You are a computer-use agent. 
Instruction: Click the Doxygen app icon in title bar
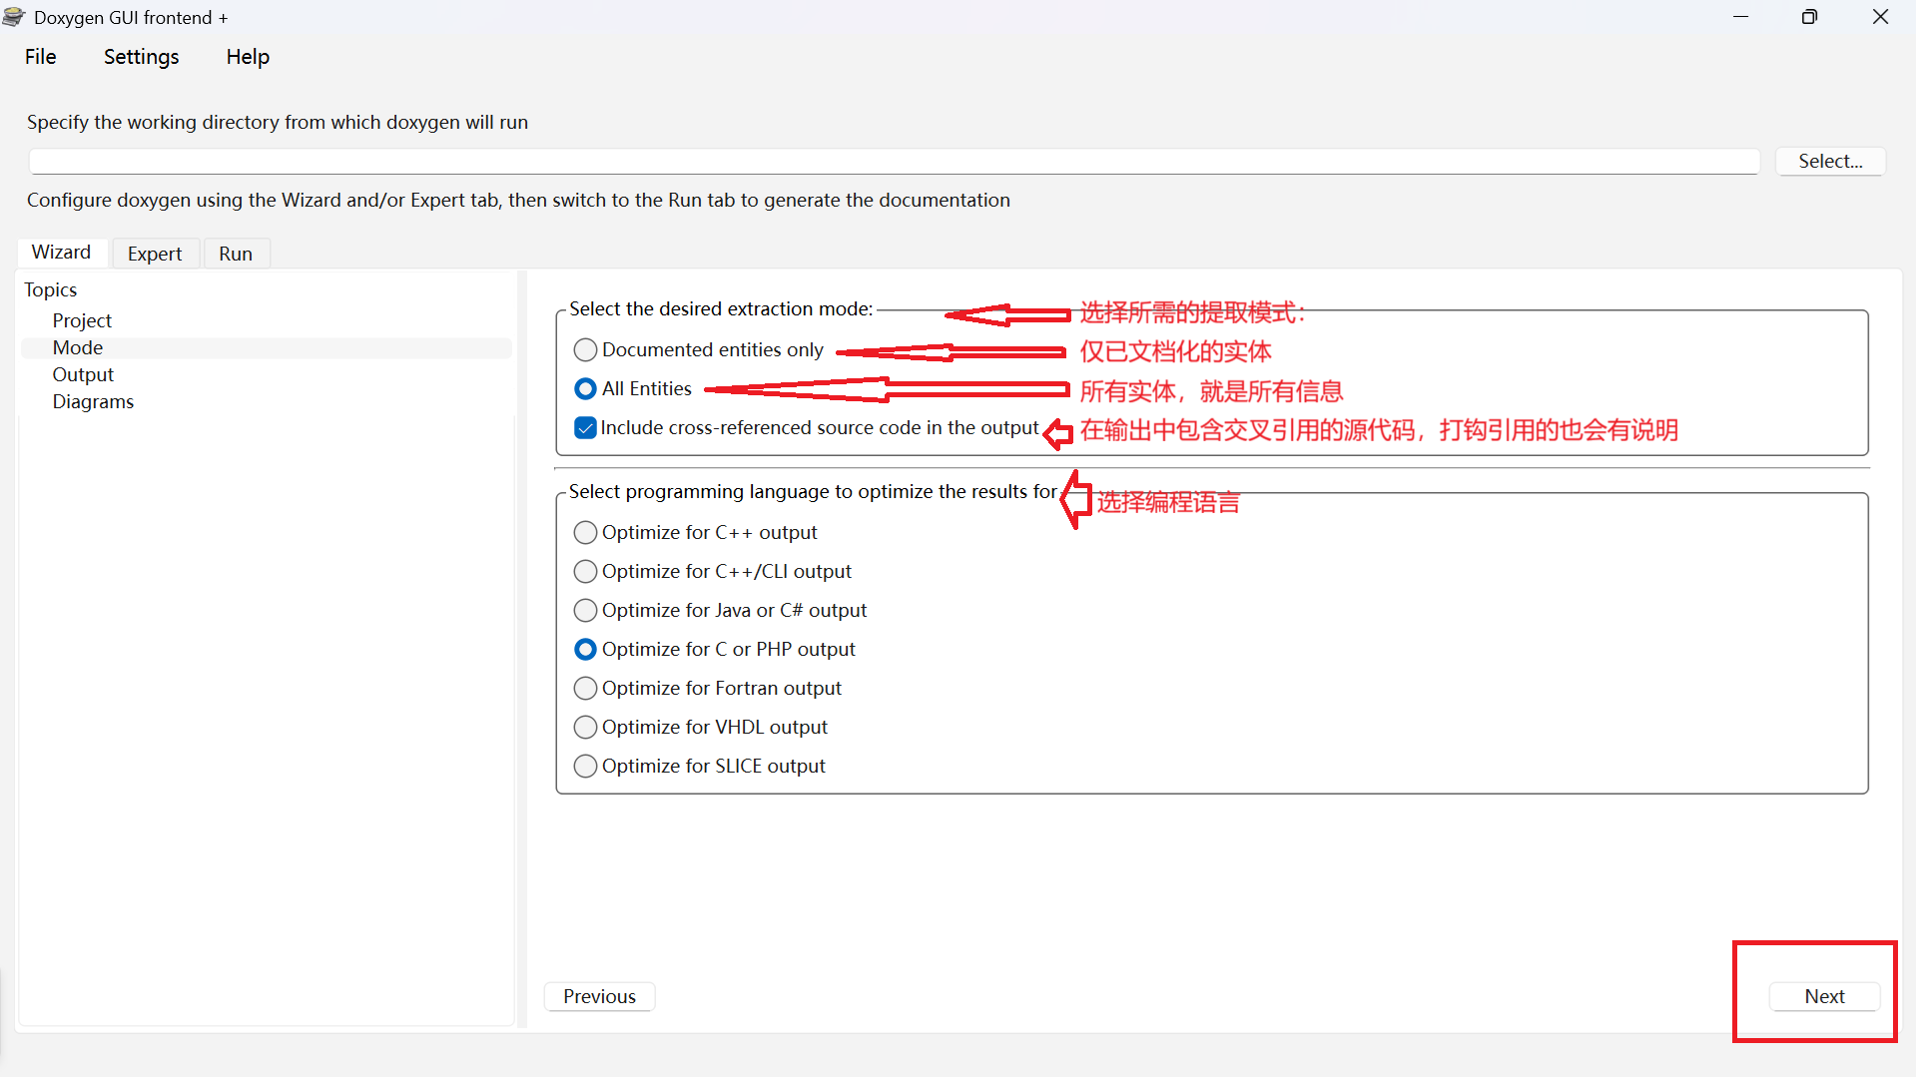(x=14, y=17)
